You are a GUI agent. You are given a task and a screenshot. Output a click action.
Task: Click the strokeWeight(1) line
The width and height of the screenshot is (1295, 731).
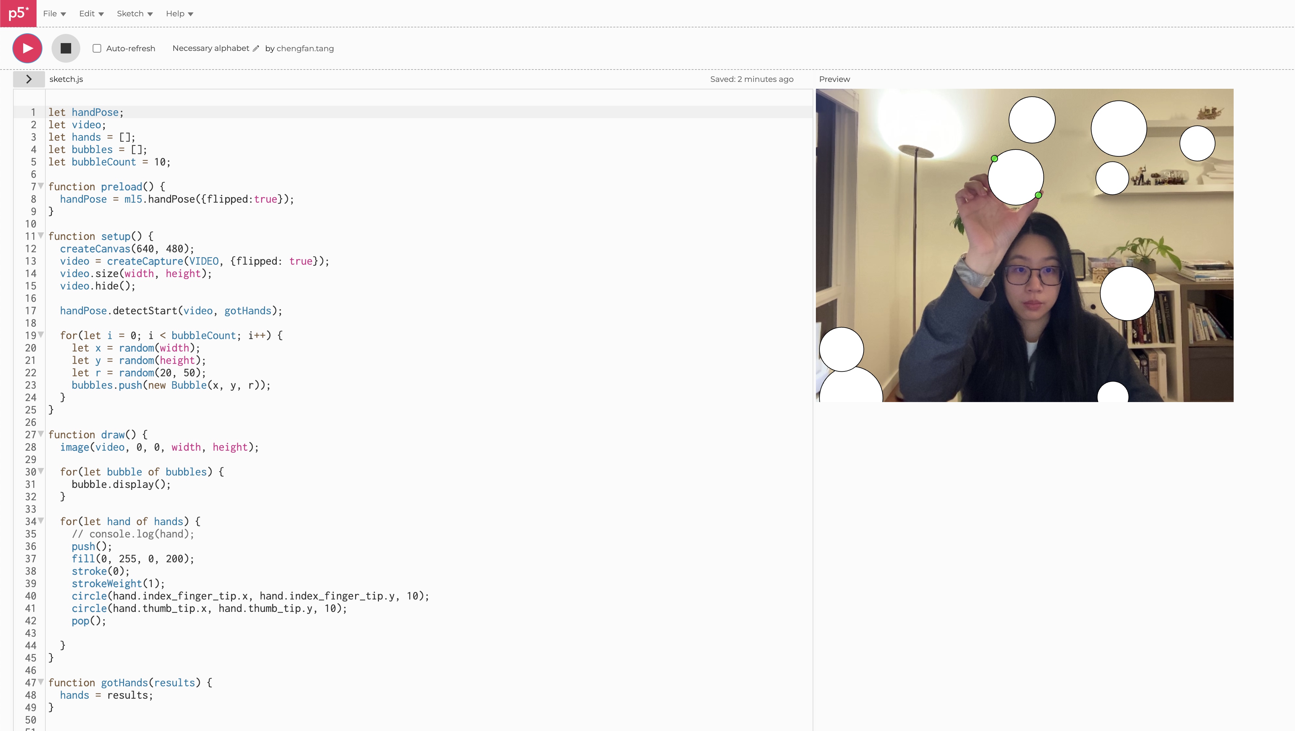(118, 584)
